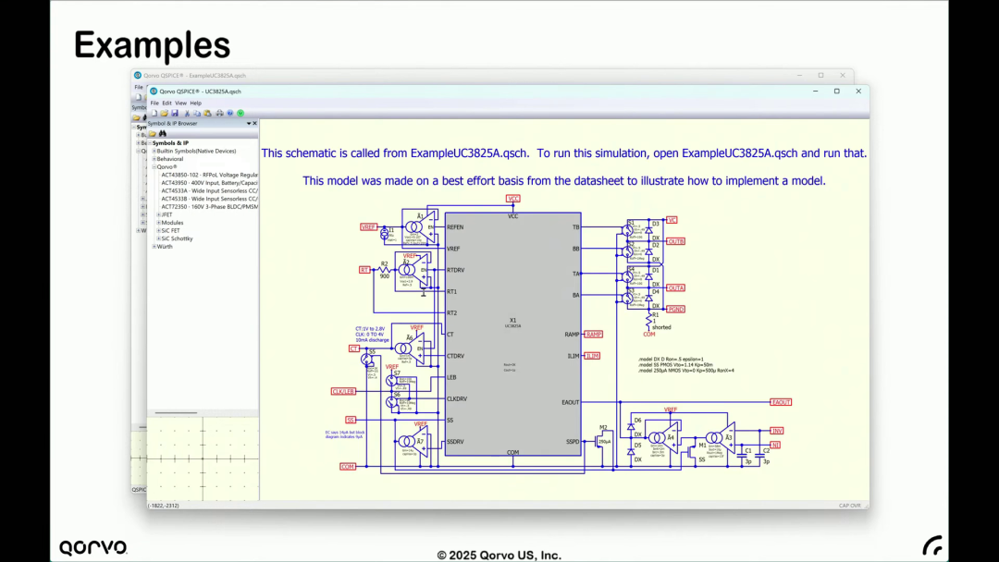Select the D6 diode symbol
Screen dimensions: 999x562
(632, 427)
